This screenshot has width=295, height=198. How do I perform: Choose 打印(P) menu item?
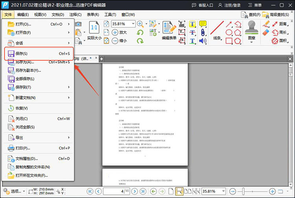38,148
